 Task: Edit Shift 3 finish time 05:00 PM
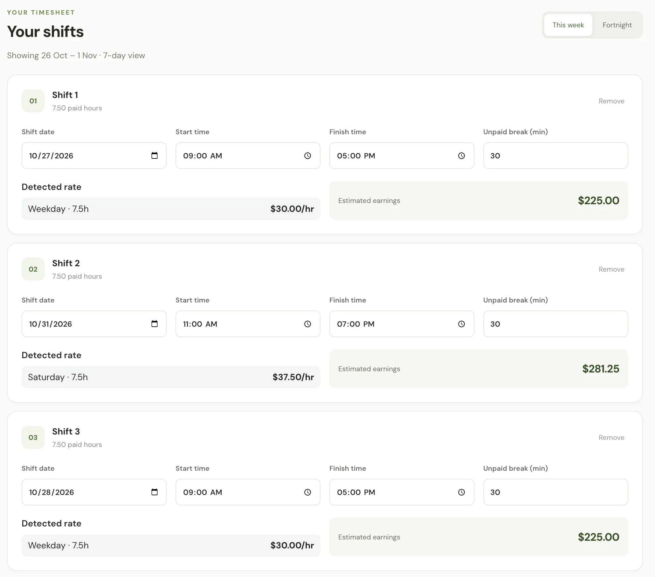pos(402,492)
